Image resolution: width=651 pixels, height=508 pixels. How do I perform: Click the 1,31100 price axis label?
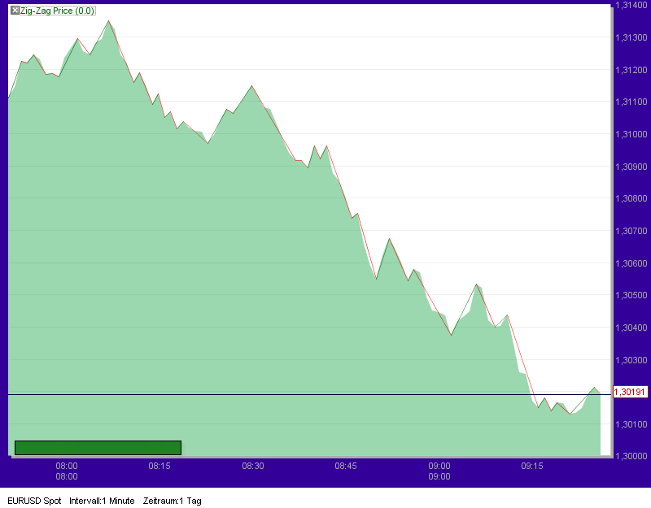pyautogui.click(x=631, y=102)
